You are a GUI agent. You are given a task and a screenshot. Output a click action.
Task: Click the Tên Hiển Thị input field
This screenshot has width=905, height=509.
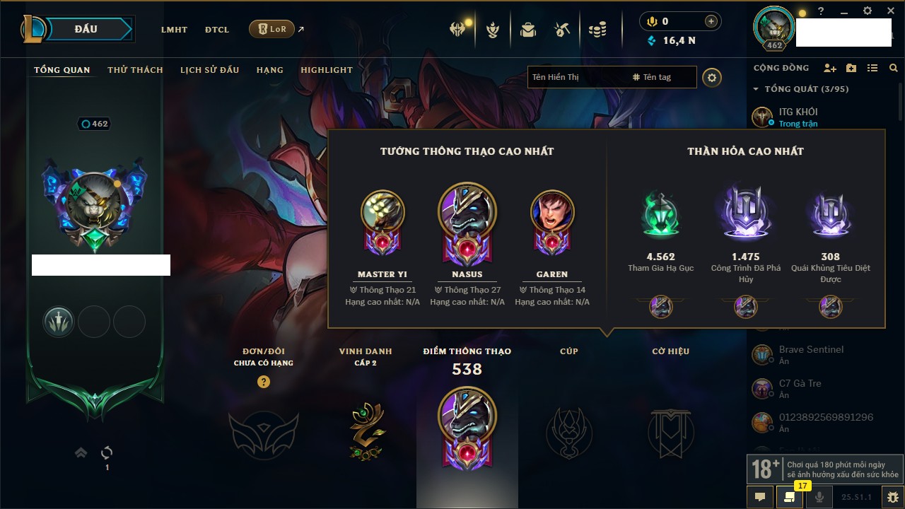578,77
